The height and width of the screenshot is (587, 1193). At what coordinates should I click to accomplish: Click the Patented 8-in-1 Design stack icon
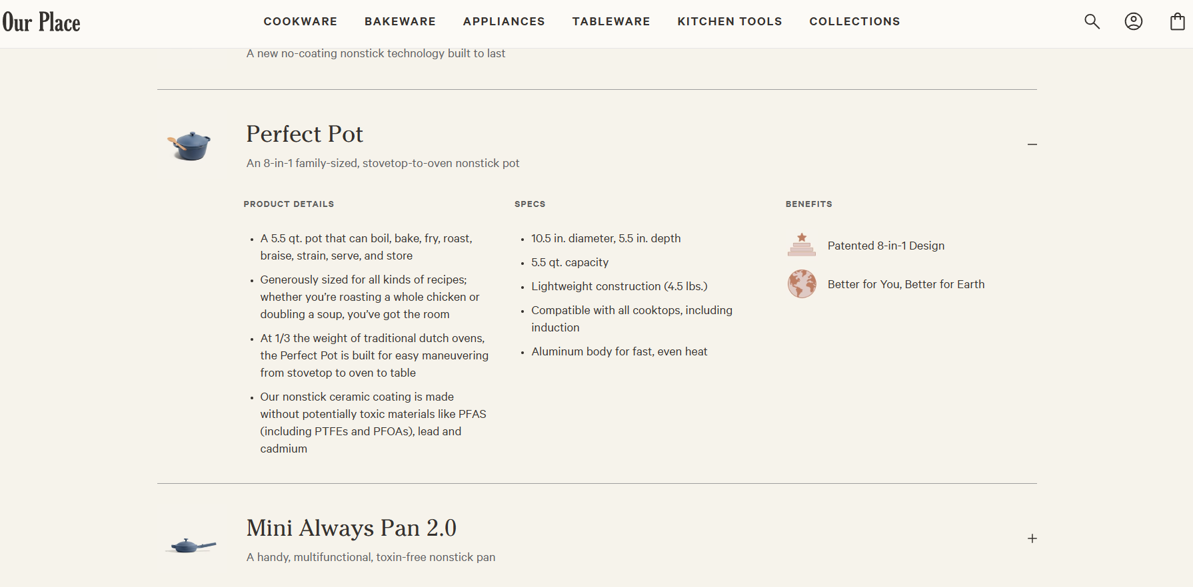point(802,245)
